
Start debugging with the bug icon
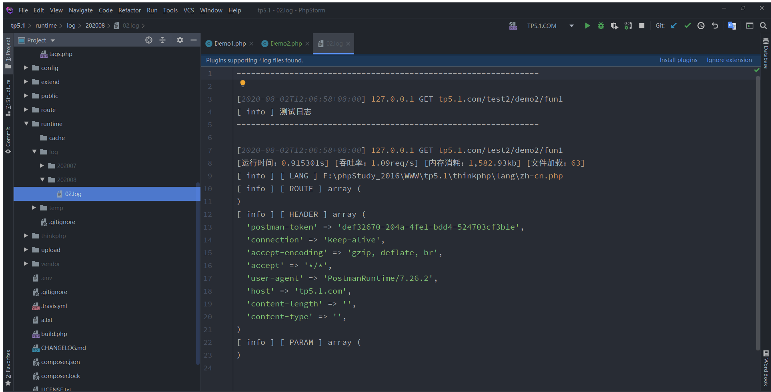pyautogui.click(x=601, y=26)
